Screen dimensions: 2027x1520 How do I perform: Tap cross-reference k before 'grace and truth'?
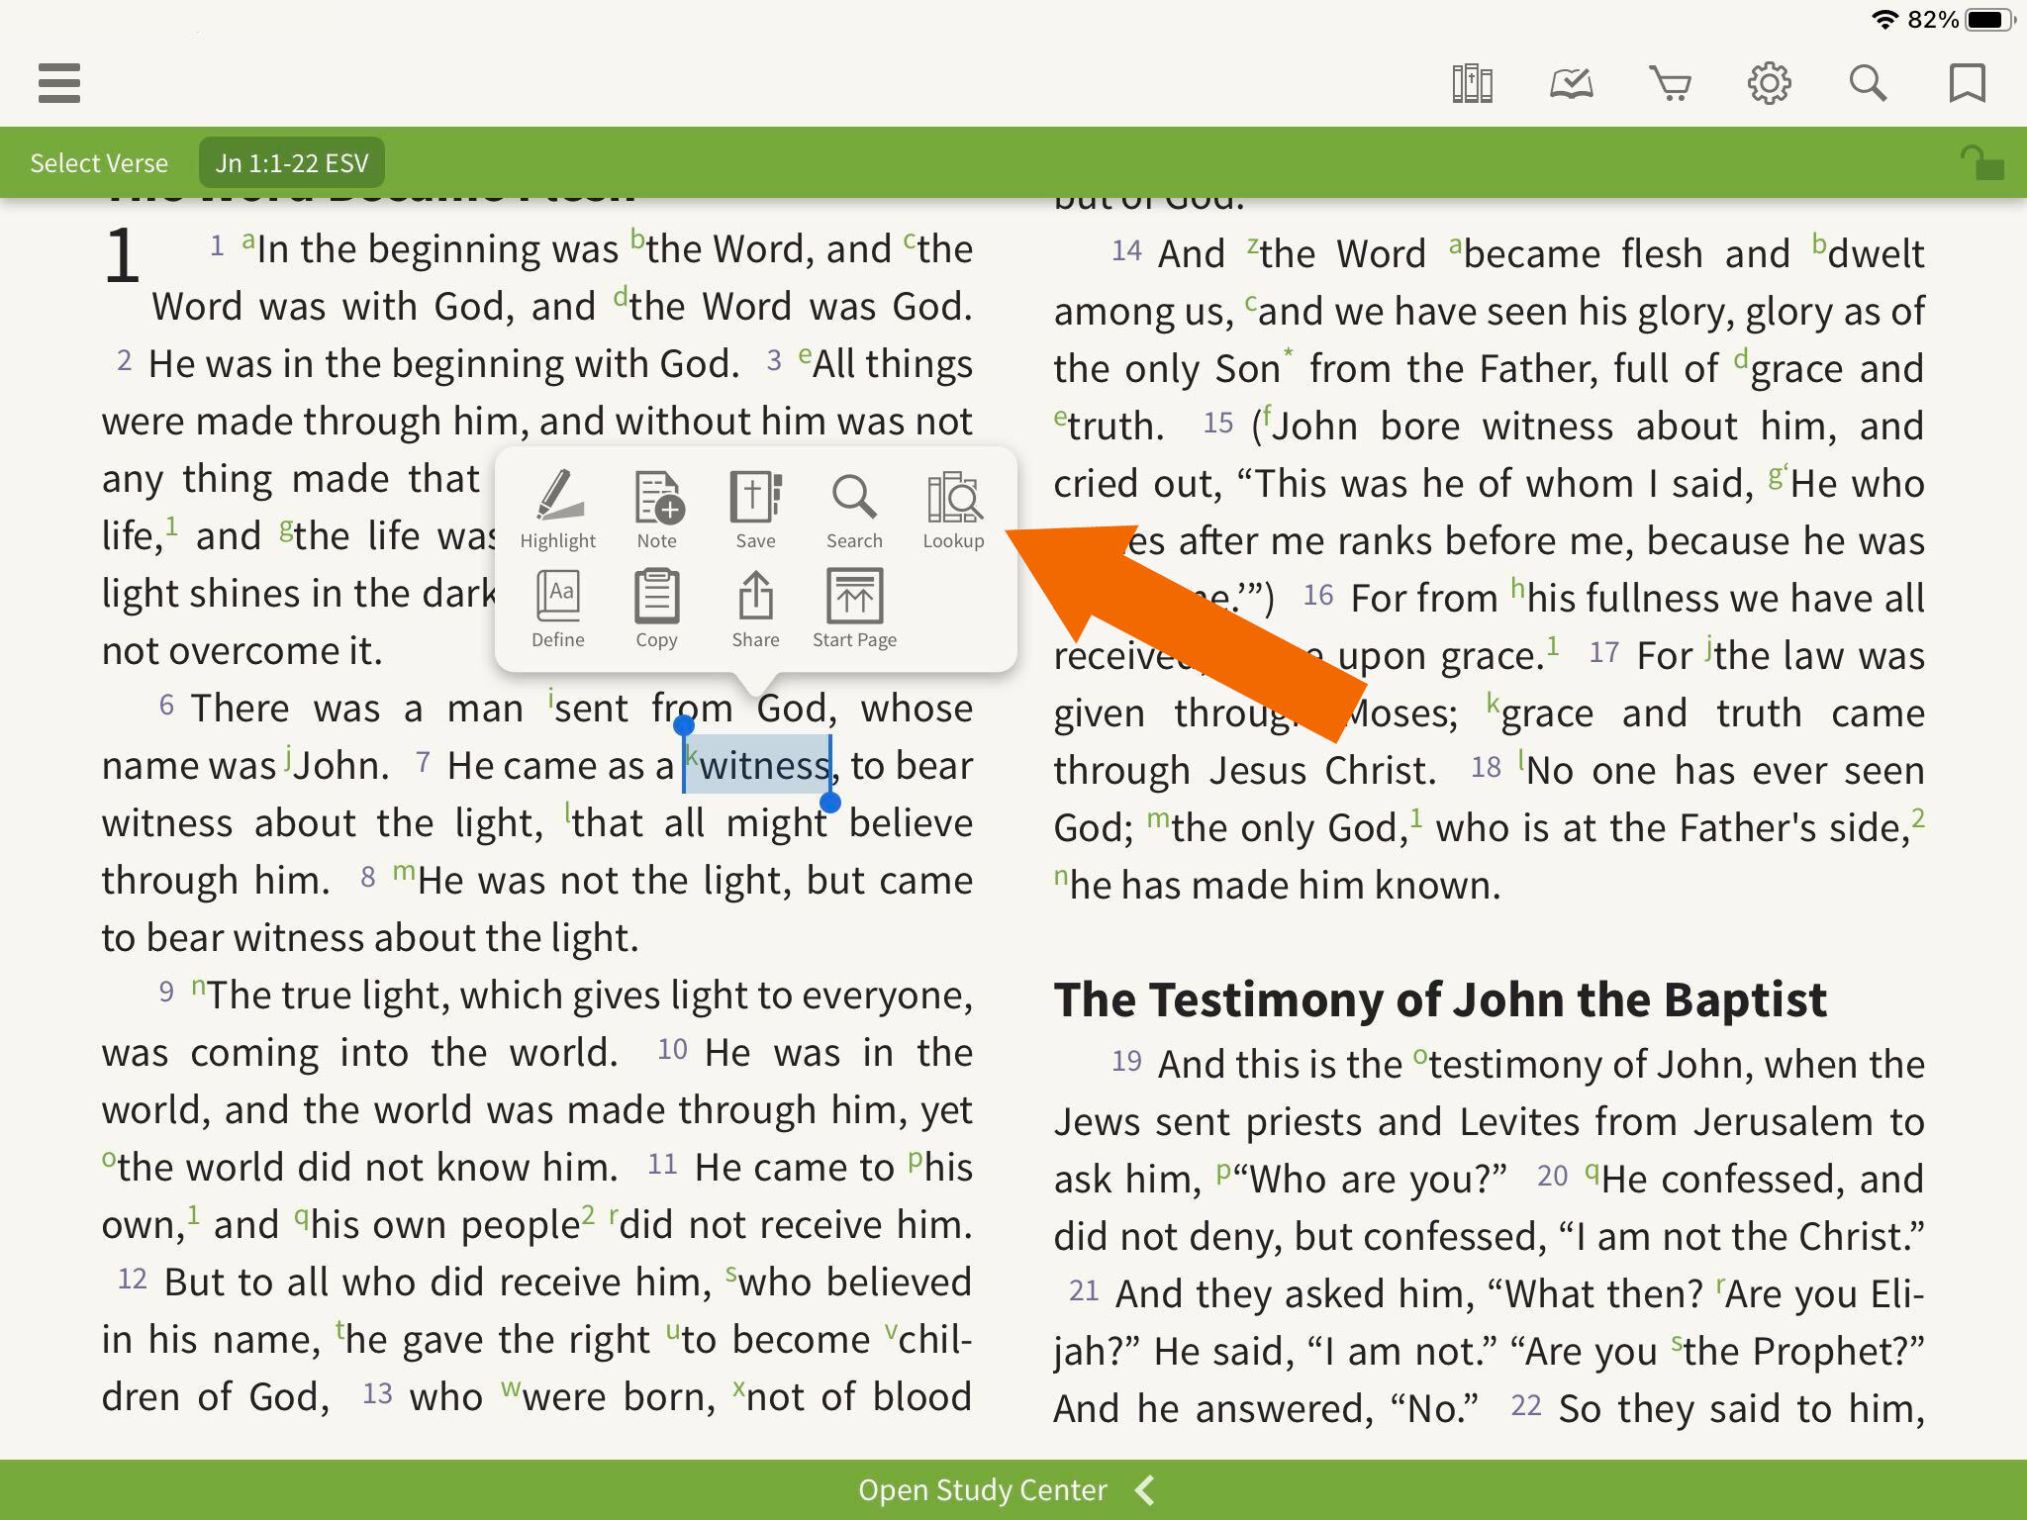point(1493,703)
